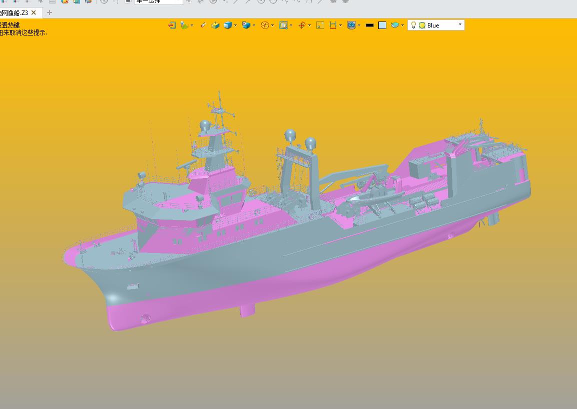Expand the red crosshair dropdown arrow
The image size is (577, 409).
(x=309, y=25)
